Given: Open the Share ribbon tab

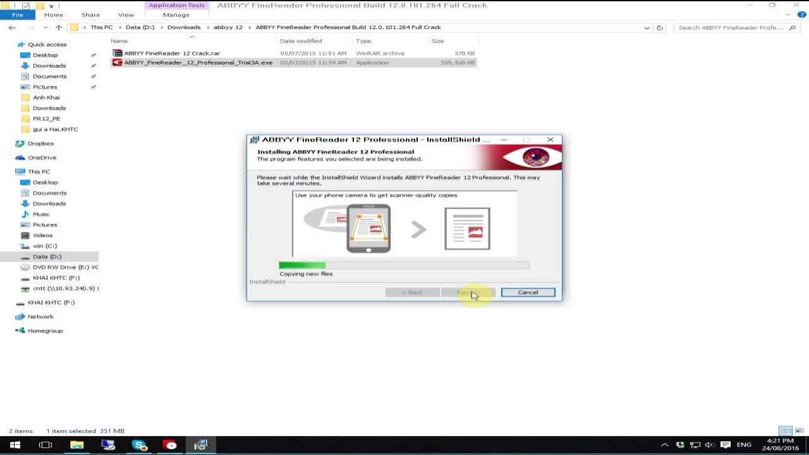Looking at the screenshot, I should click(90, 15).
